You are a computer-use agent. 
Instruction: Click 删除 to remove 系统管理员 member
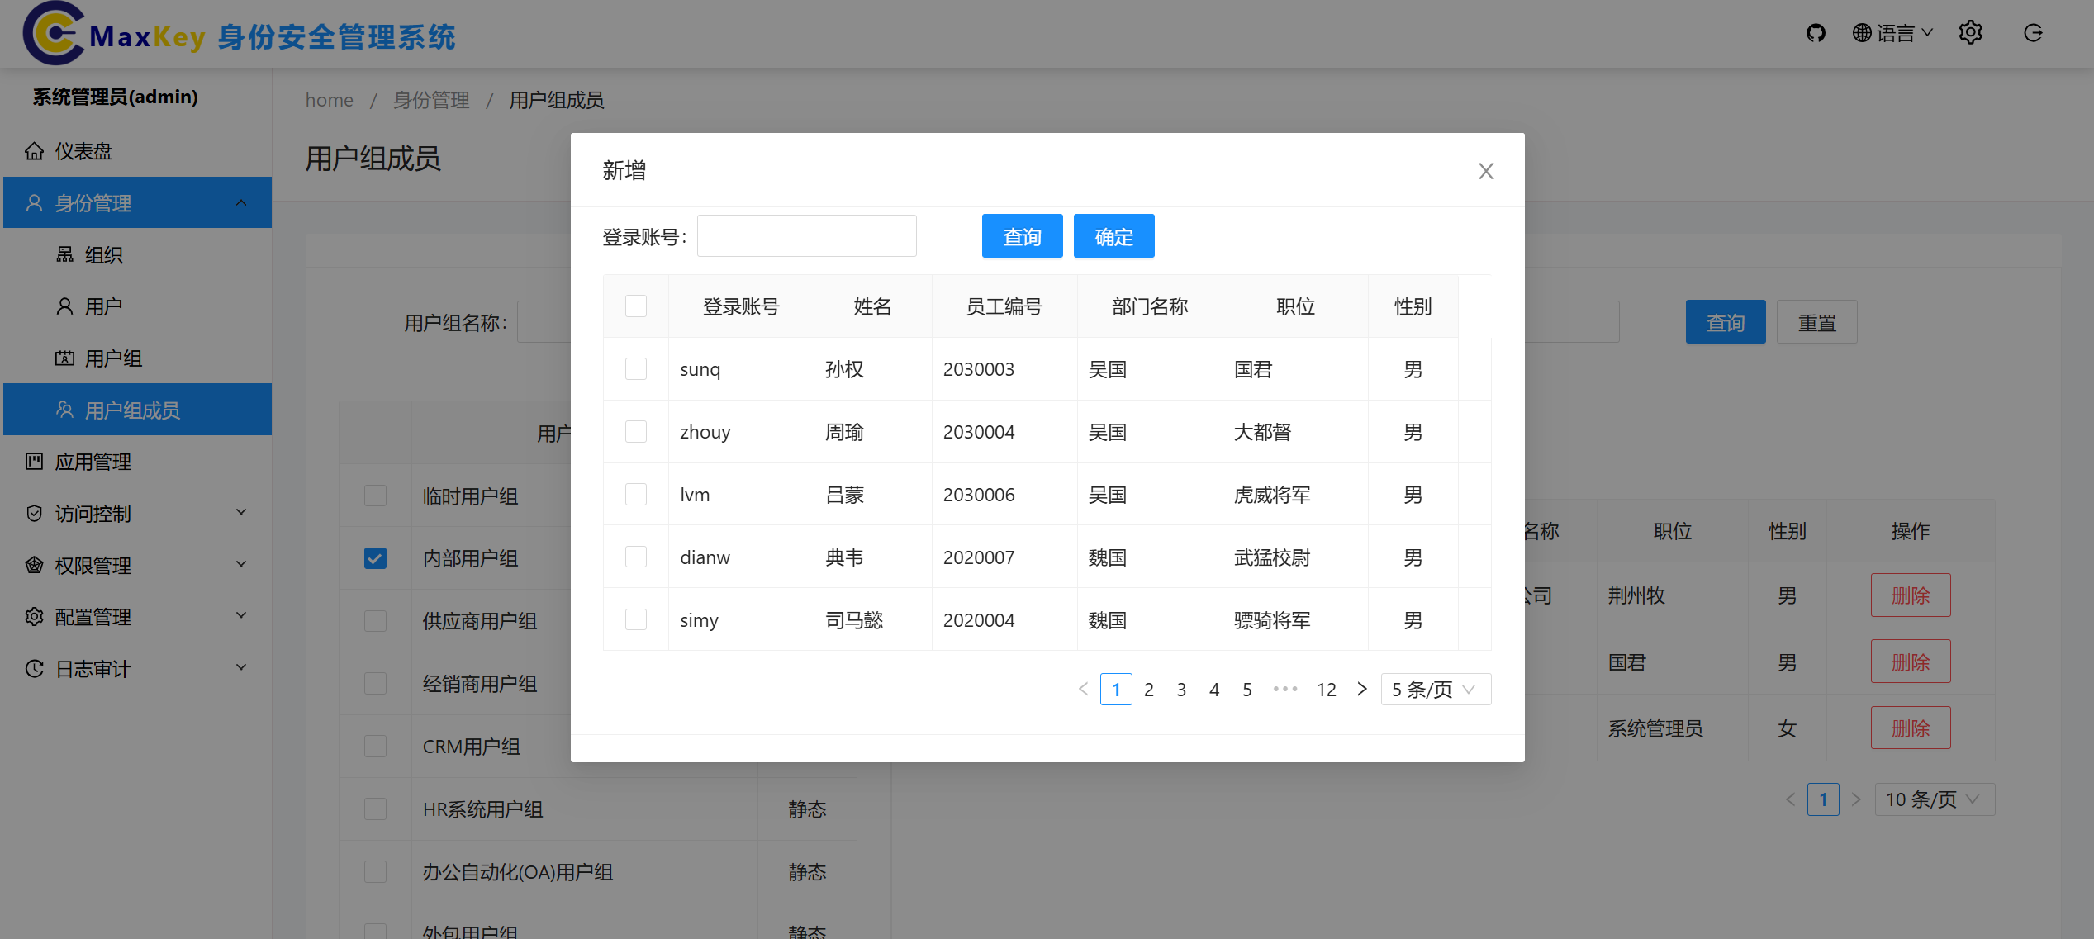[1910, 728]
